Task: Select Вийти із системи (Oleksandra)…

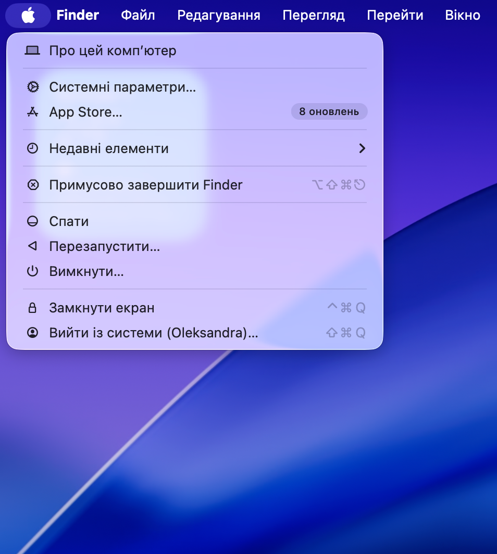Action: point(195,333)
